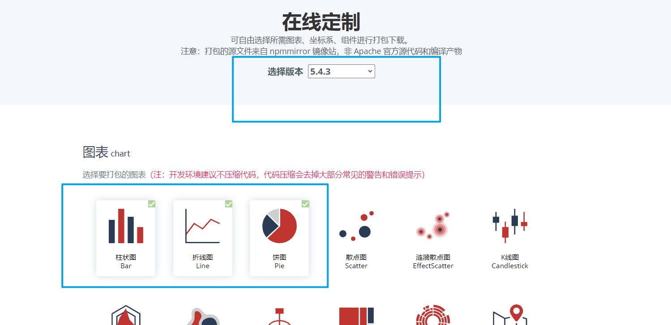Click the 涟漪散点图 EffectScatter label
The height and width of the screenshot is (325, 671).
pyautogui.click(x=433, y=257)
